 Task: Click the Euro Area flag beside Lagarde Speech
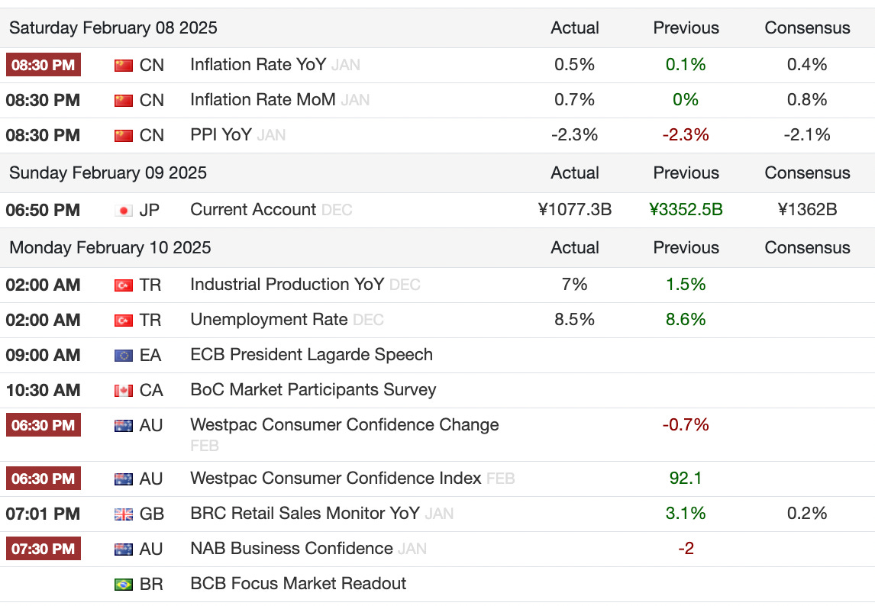(x=123, y=355)
